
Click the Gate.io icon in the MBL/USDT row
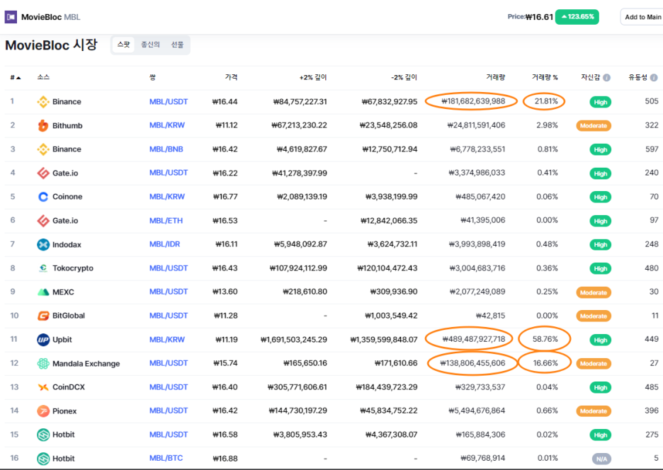pos(43,173)
